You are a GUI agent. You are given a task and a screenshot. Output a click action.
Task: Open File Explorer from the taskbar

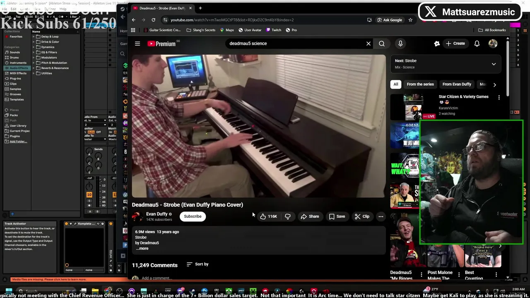[95, 291]
